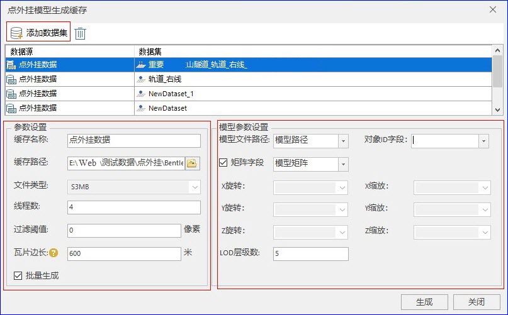Image resolution: width=508 pixels, height=315 pixels.
Task: Click dataset icon beside NewDataset_1
Action: click(141, 94)
